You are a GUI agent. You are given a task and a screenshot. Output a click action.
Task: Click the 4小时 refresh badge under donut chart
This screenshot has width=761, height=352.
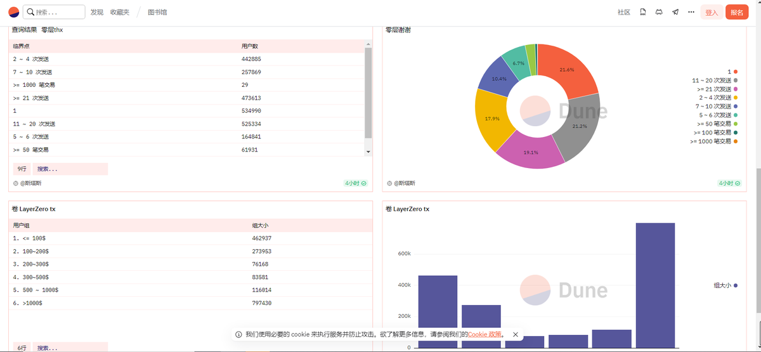click(729, 183)
